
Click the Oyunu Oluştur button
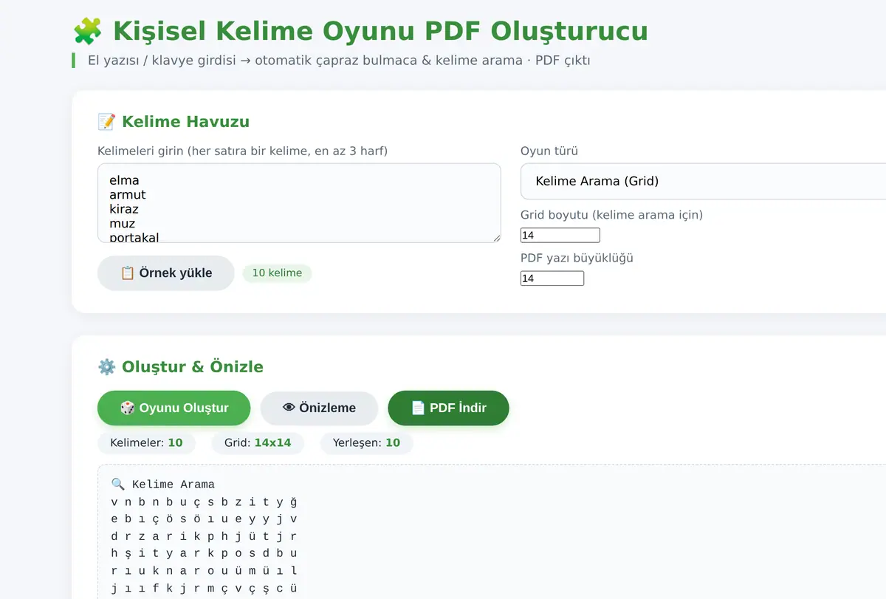click(x=174, y=408)
